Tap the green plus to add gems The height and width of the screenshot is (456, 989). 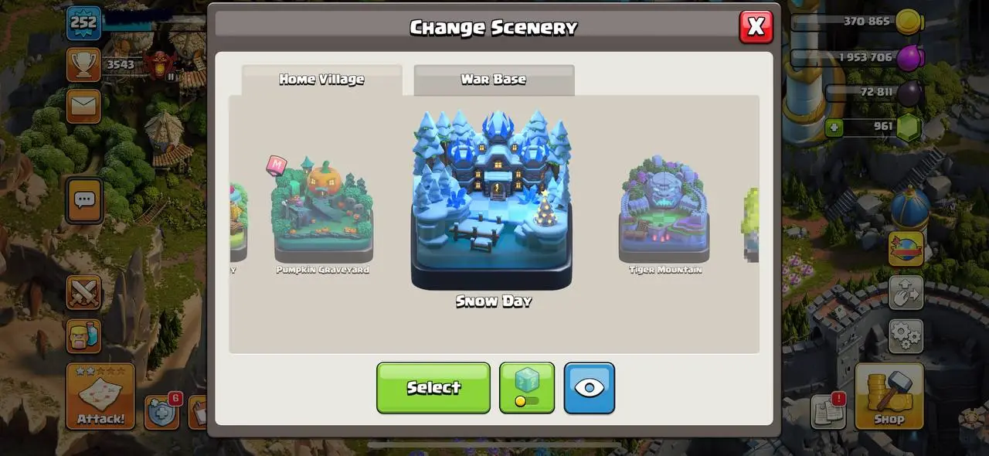(834, 127)
